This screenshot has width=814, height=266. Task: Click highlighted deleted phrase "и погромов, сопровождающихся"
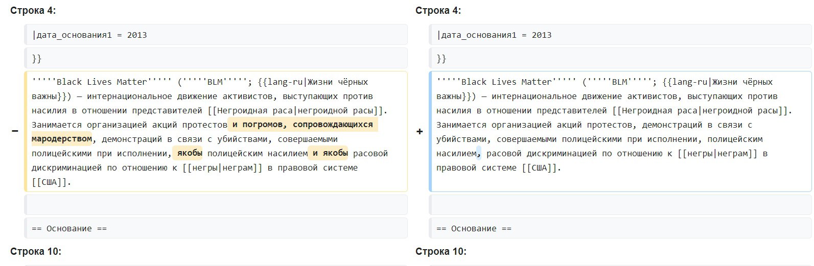303,125
